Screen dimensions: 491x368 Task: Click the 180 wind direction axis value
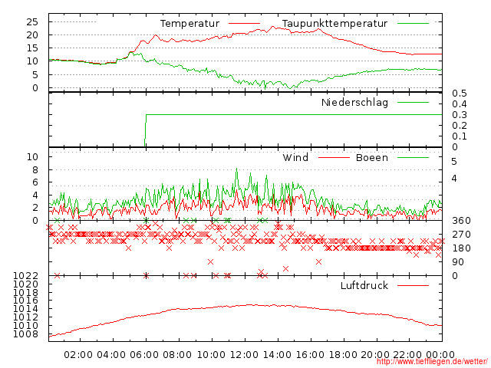pyautogui.click(x=461, y=248)
